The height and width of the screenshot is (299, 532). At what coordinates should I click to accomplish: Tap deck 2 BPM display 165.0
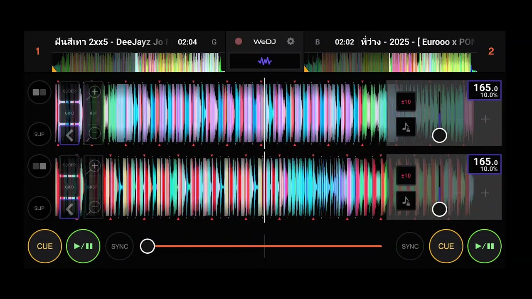(x=485, y=164)
